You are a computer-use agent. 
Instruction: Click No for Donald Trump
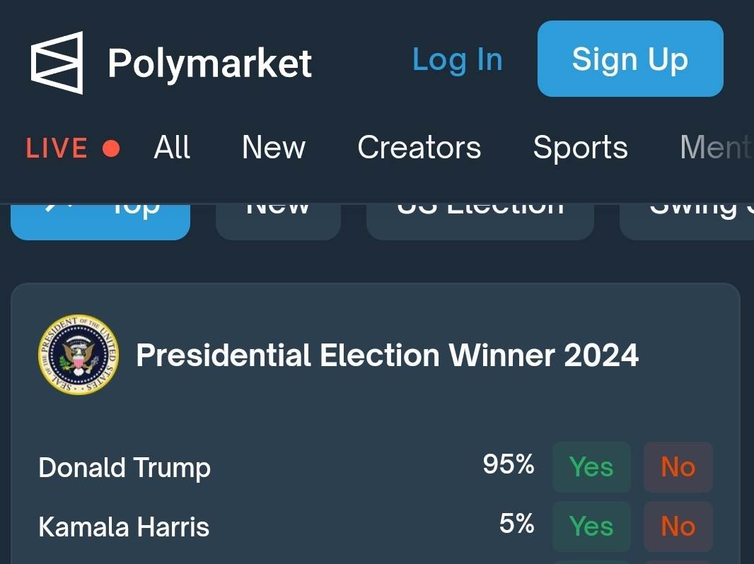(678, 467)
